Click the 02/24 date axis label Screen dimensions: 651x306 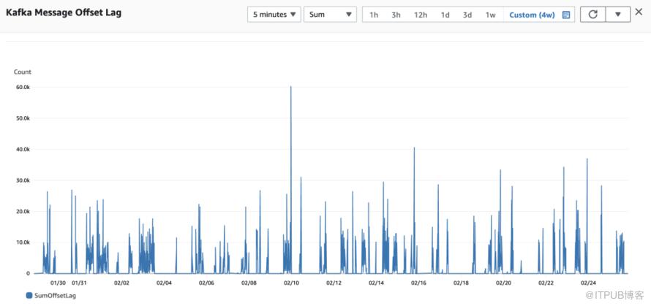tap(588, 283)
